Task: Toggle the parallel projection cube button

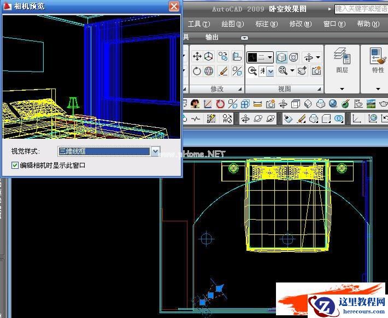Action: pyautogui.click(x=281, y=57)
